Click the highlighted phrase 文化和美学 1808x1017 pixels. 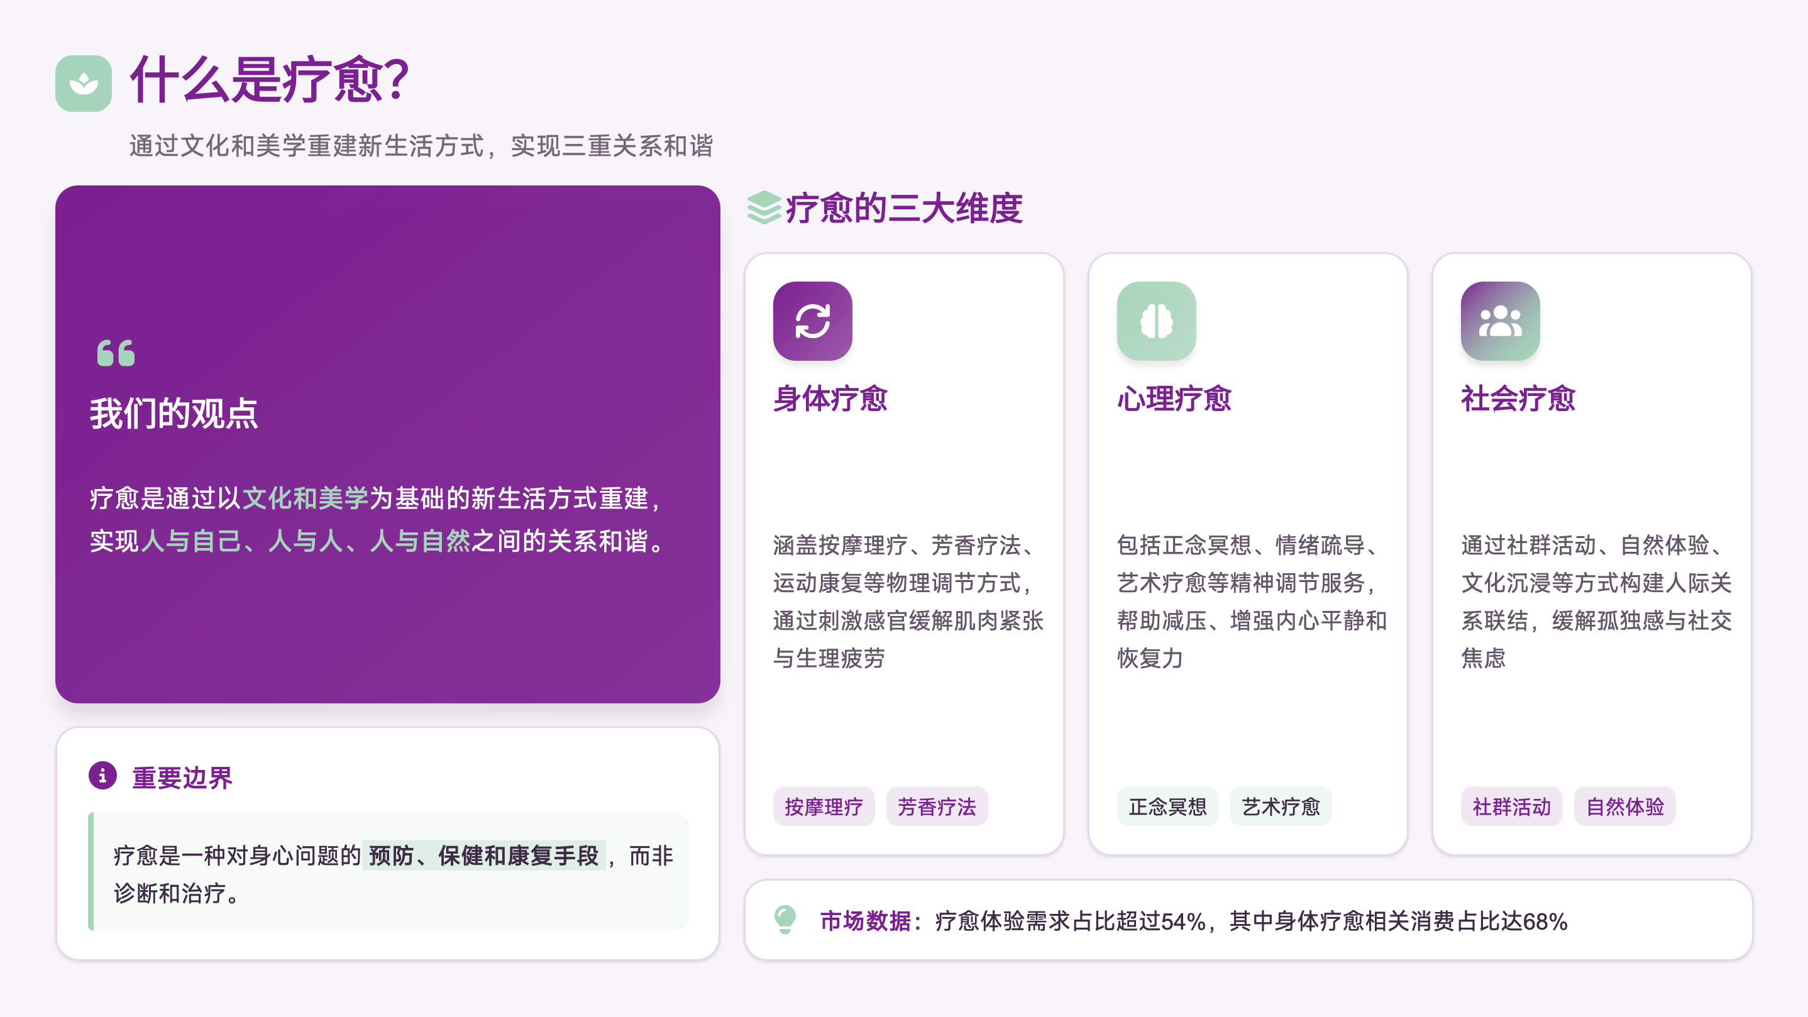coord(306,498)
